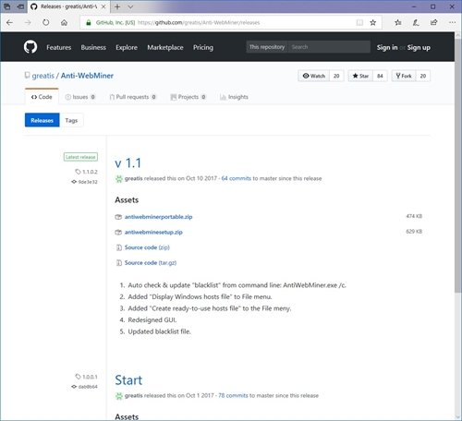Image resolution: width=462 pixels, height=421 pixels.
Task: Open the favorites hub icon
Action: pyautogui.click(x=398, y=22)
